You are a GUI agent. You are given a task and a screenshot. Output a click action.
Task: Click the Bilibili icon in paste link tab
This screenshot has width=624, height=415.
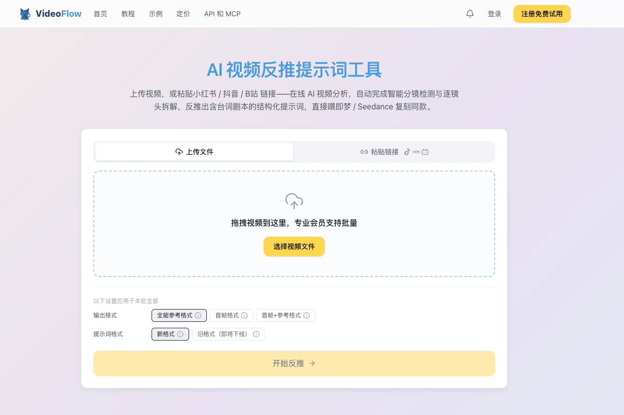425,152
